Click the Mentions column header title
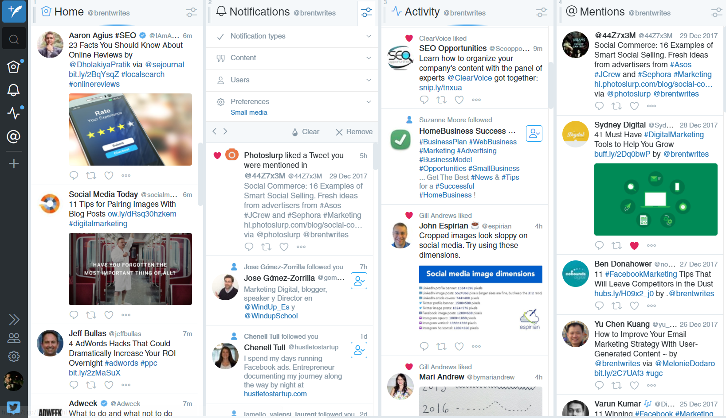The height and width of the screenshot is (418, 726). [602, 12]
